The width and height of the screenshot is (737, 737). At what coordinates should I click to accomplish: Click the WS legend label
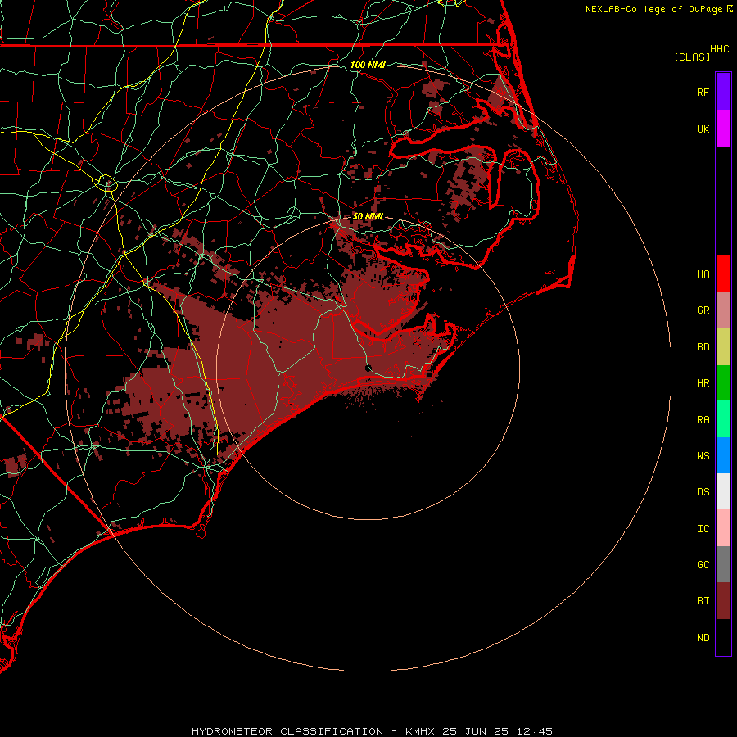(703, 455)
